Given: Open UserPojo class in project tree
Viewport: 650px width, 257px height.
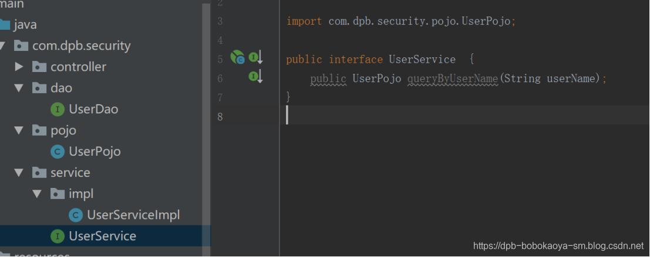Looking at the screenshot, I should click(x=95, y=151).
